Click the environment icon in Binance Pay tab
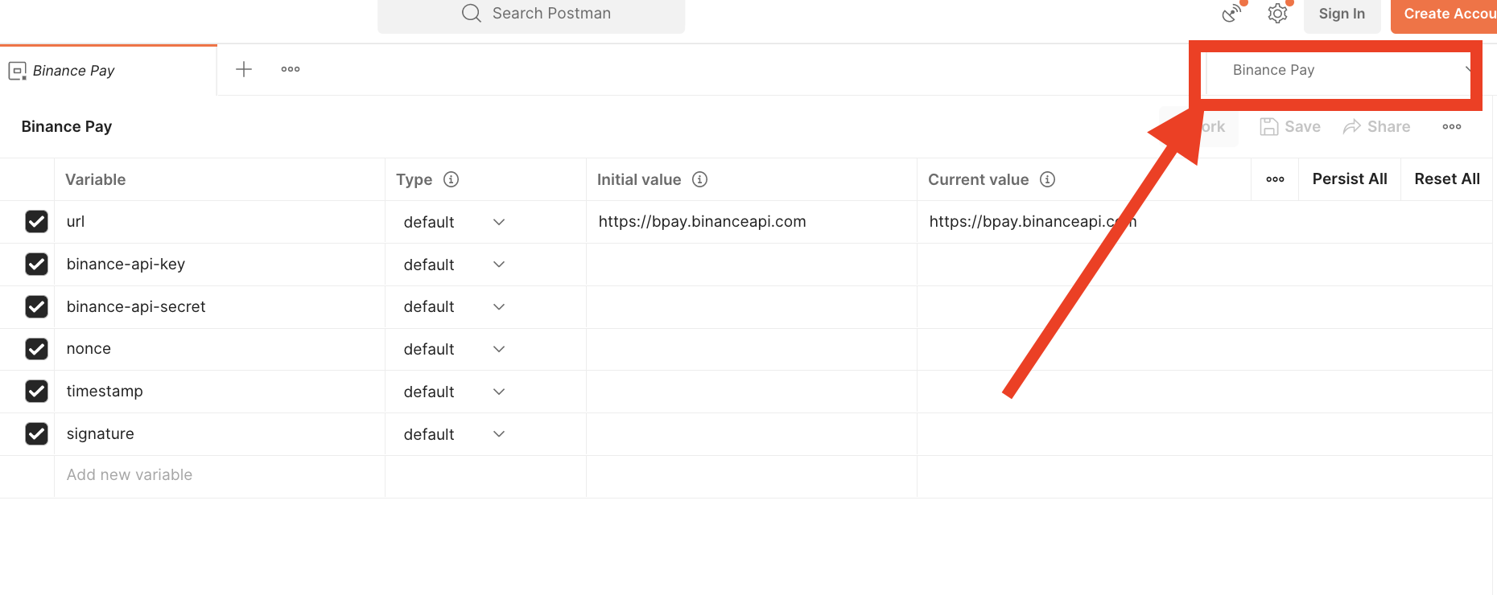This screenshot has height=595, width=1497. pos(17,71)
